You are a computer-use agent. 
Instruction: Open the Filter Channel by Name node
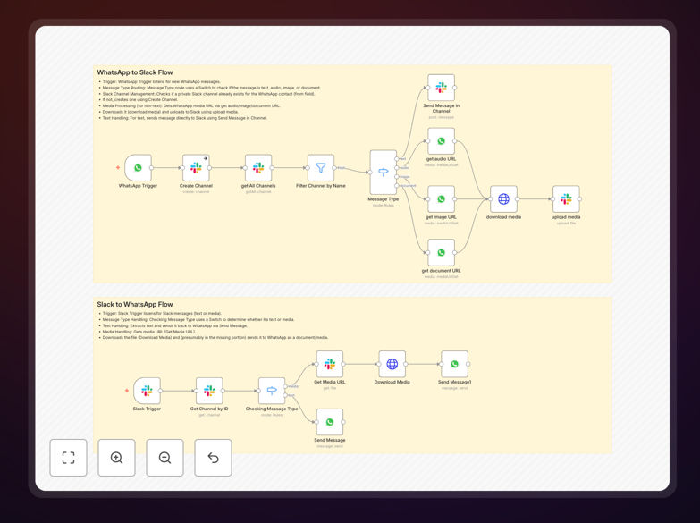click(x=321, y=168)
